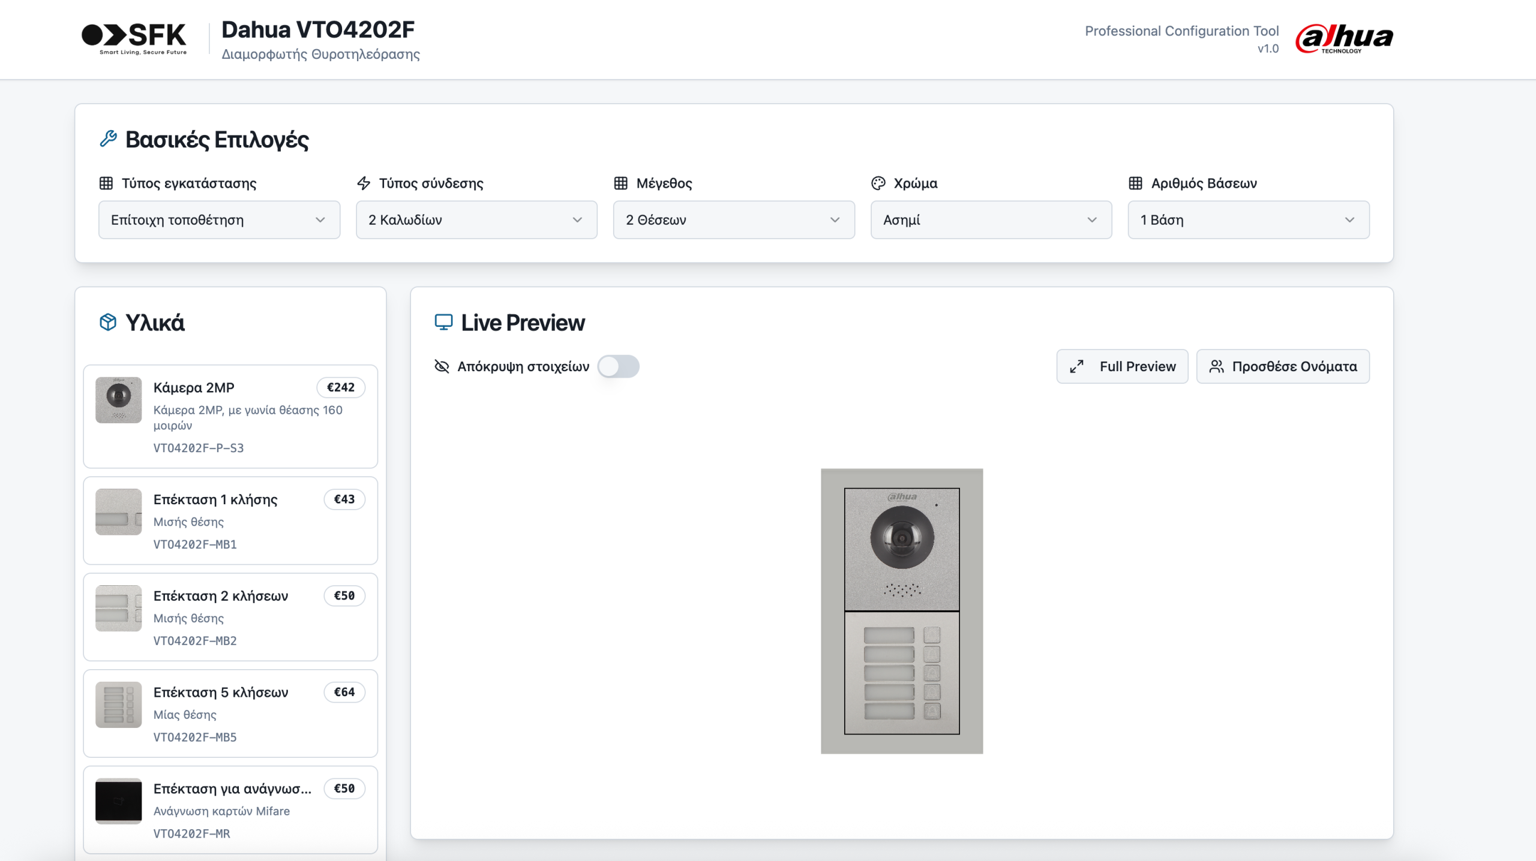This screenshot has width=1536, height=861.
Task: Click the SFK logo in header
Action: [x=134, y=38]
